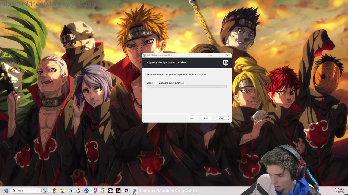
Task: Click the 'Epic Games Launcher Setup' window title
Action: 160,55
